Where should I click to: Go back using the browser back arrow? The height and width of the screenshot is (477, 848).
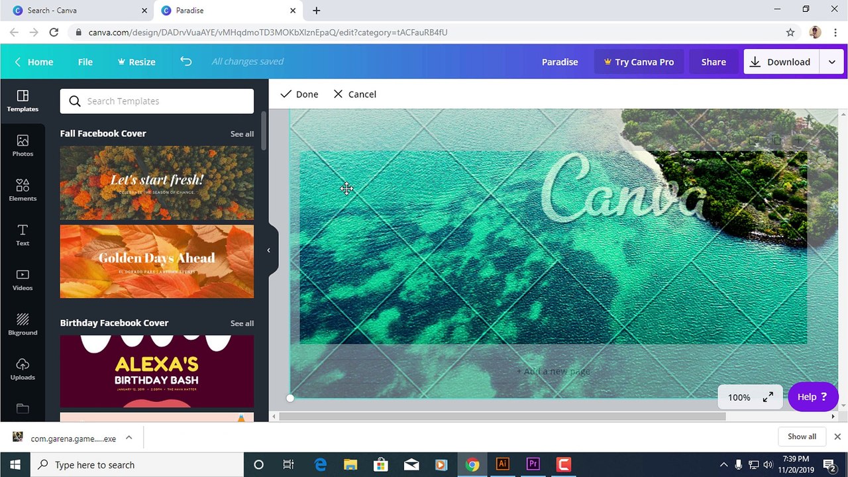coord(14,32)
